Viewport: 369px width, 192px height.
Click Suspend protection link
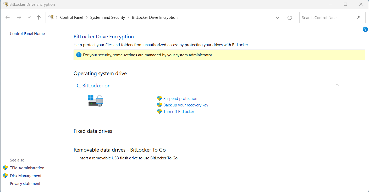pyautogui.click(x=180, y=99)
